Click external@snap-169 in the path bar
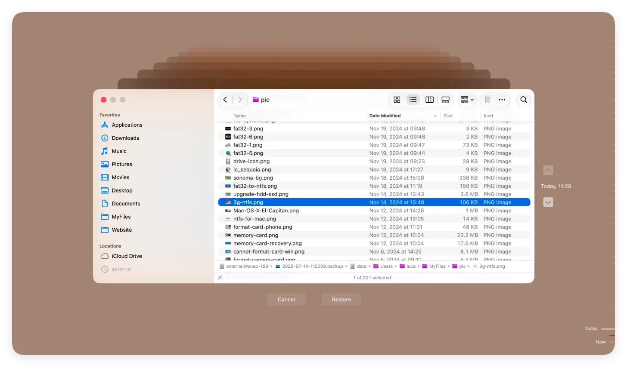 (244, 266)
